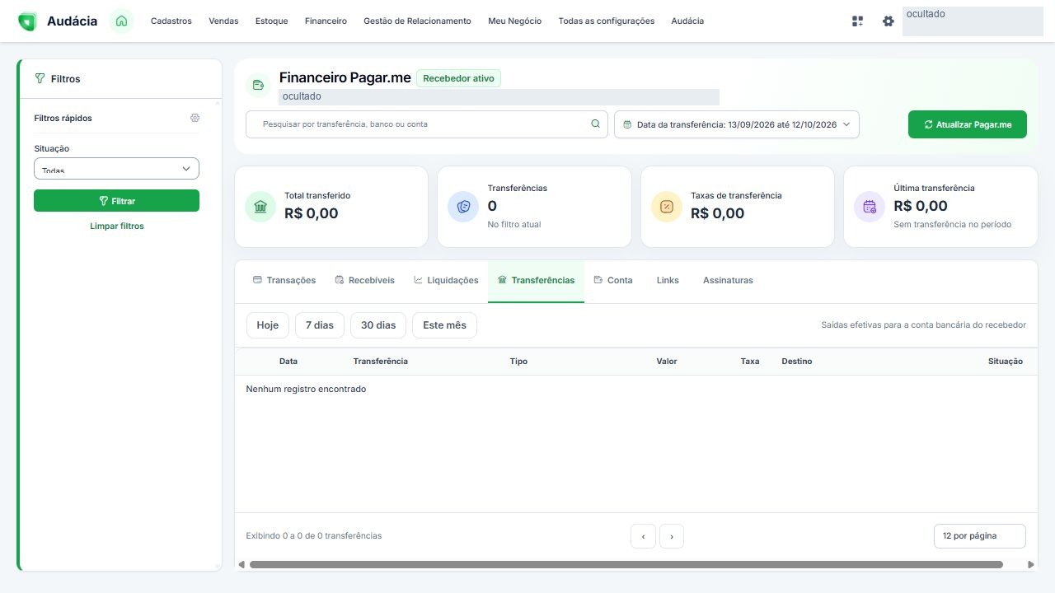The width and height of the screenshot is (1055, 593).
Task: Click the calendar icon in date range
Action: pyautogui.click(x=627, y=125)
